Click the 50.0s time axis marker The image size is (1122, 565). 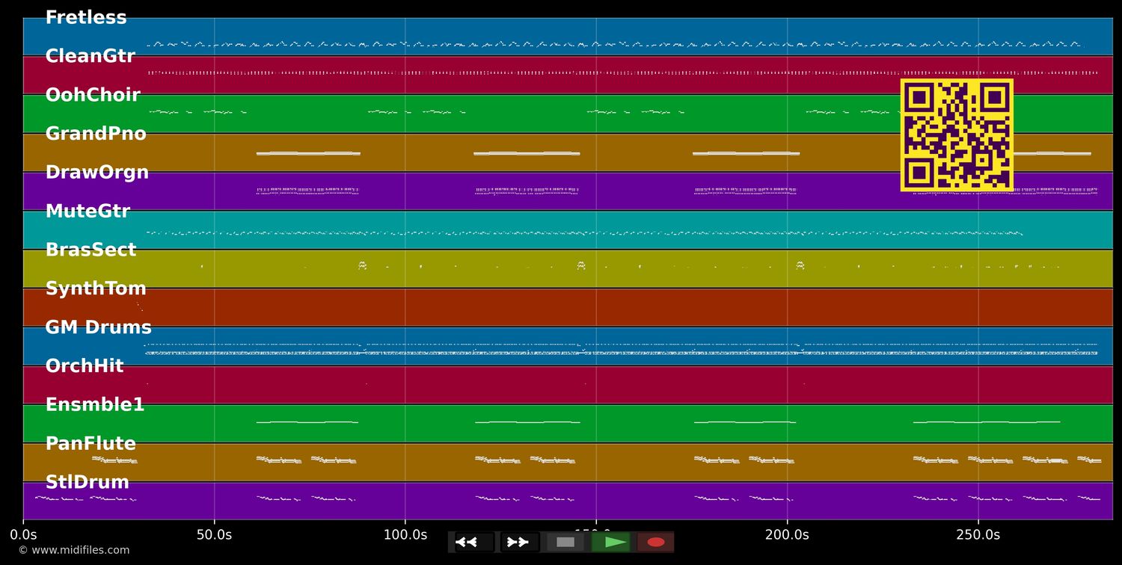click(x=214, y=535)
